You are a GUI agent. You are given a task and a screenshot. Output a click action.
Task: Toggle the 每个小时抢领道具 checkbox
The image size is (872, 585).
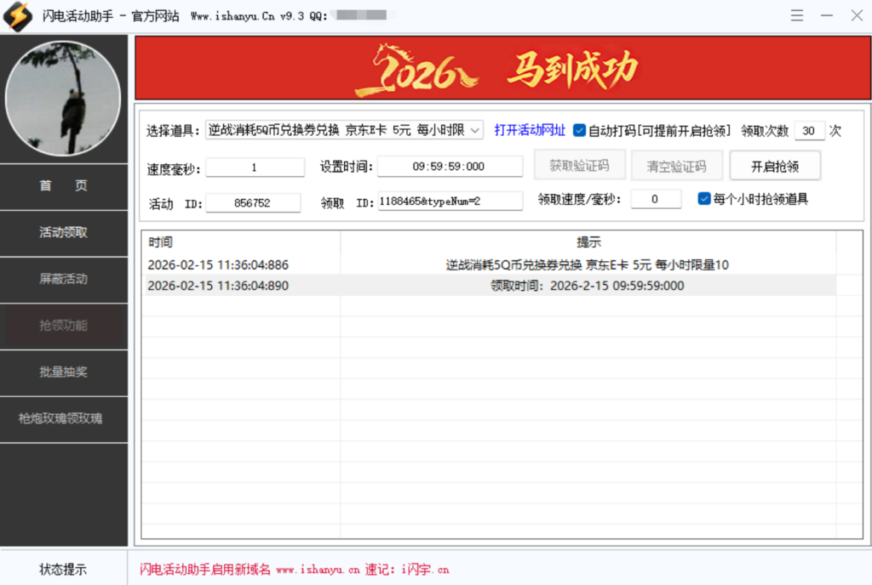click(703, 199)
